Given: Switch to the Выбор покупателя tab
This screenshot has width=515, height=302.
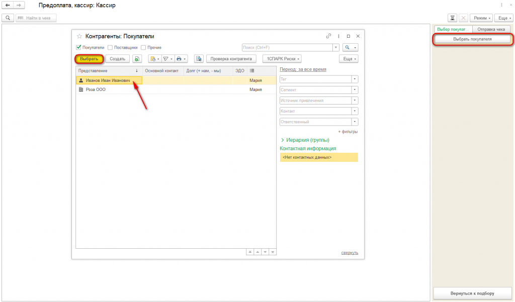Looking at the screenshot, I should (453, 30).
